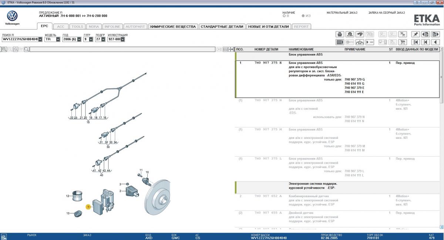Select part number 7H0 907 375 E
This screenshot has height=240, width=444.
[268, 63]
